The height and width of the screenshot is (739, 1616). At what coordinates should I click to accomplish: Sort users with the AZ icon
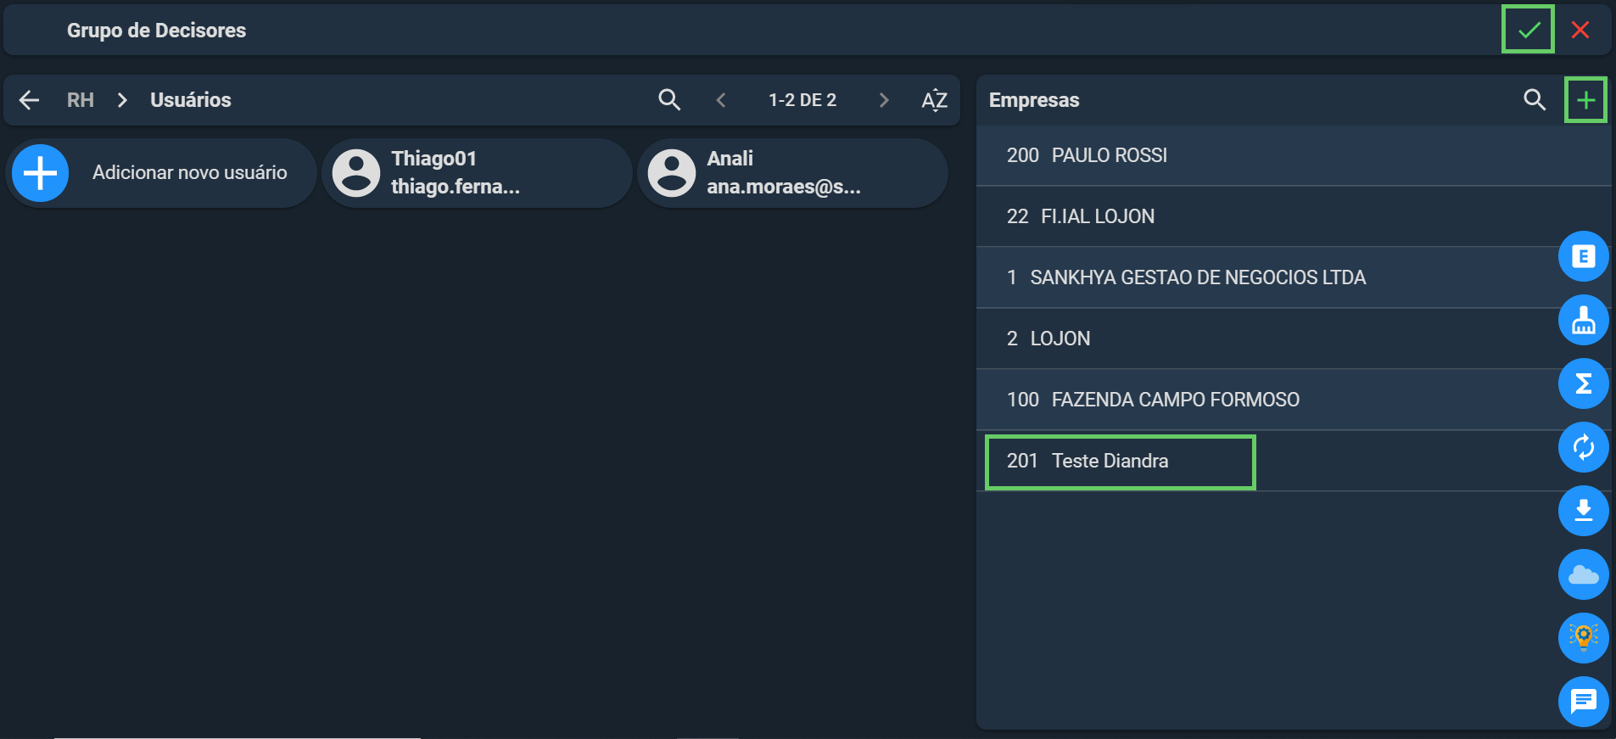934,100
